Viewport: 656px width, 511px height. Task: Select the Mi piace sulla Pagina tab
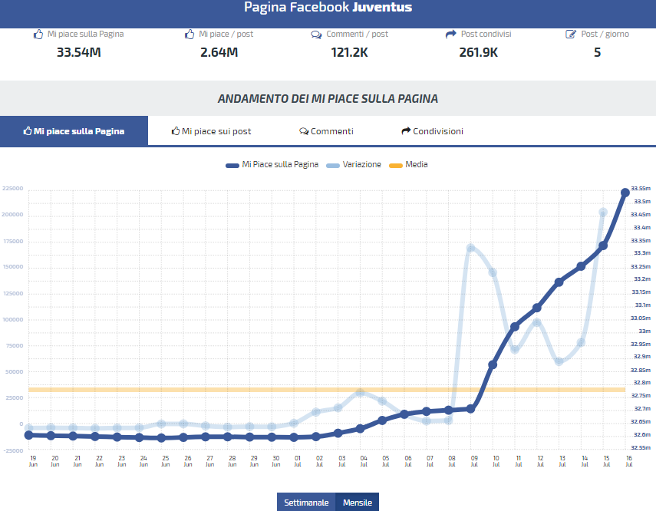pyautogui.click(x=74, y=131)
